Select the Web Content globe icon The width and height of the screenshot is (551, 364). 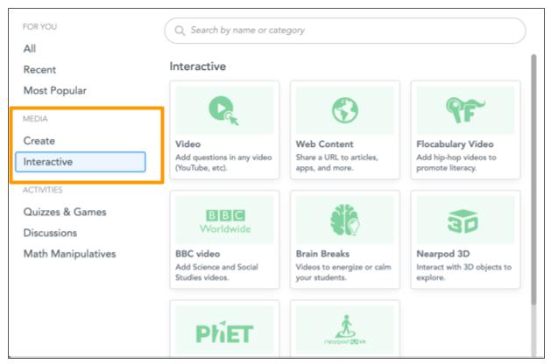[x=344, y=110]
